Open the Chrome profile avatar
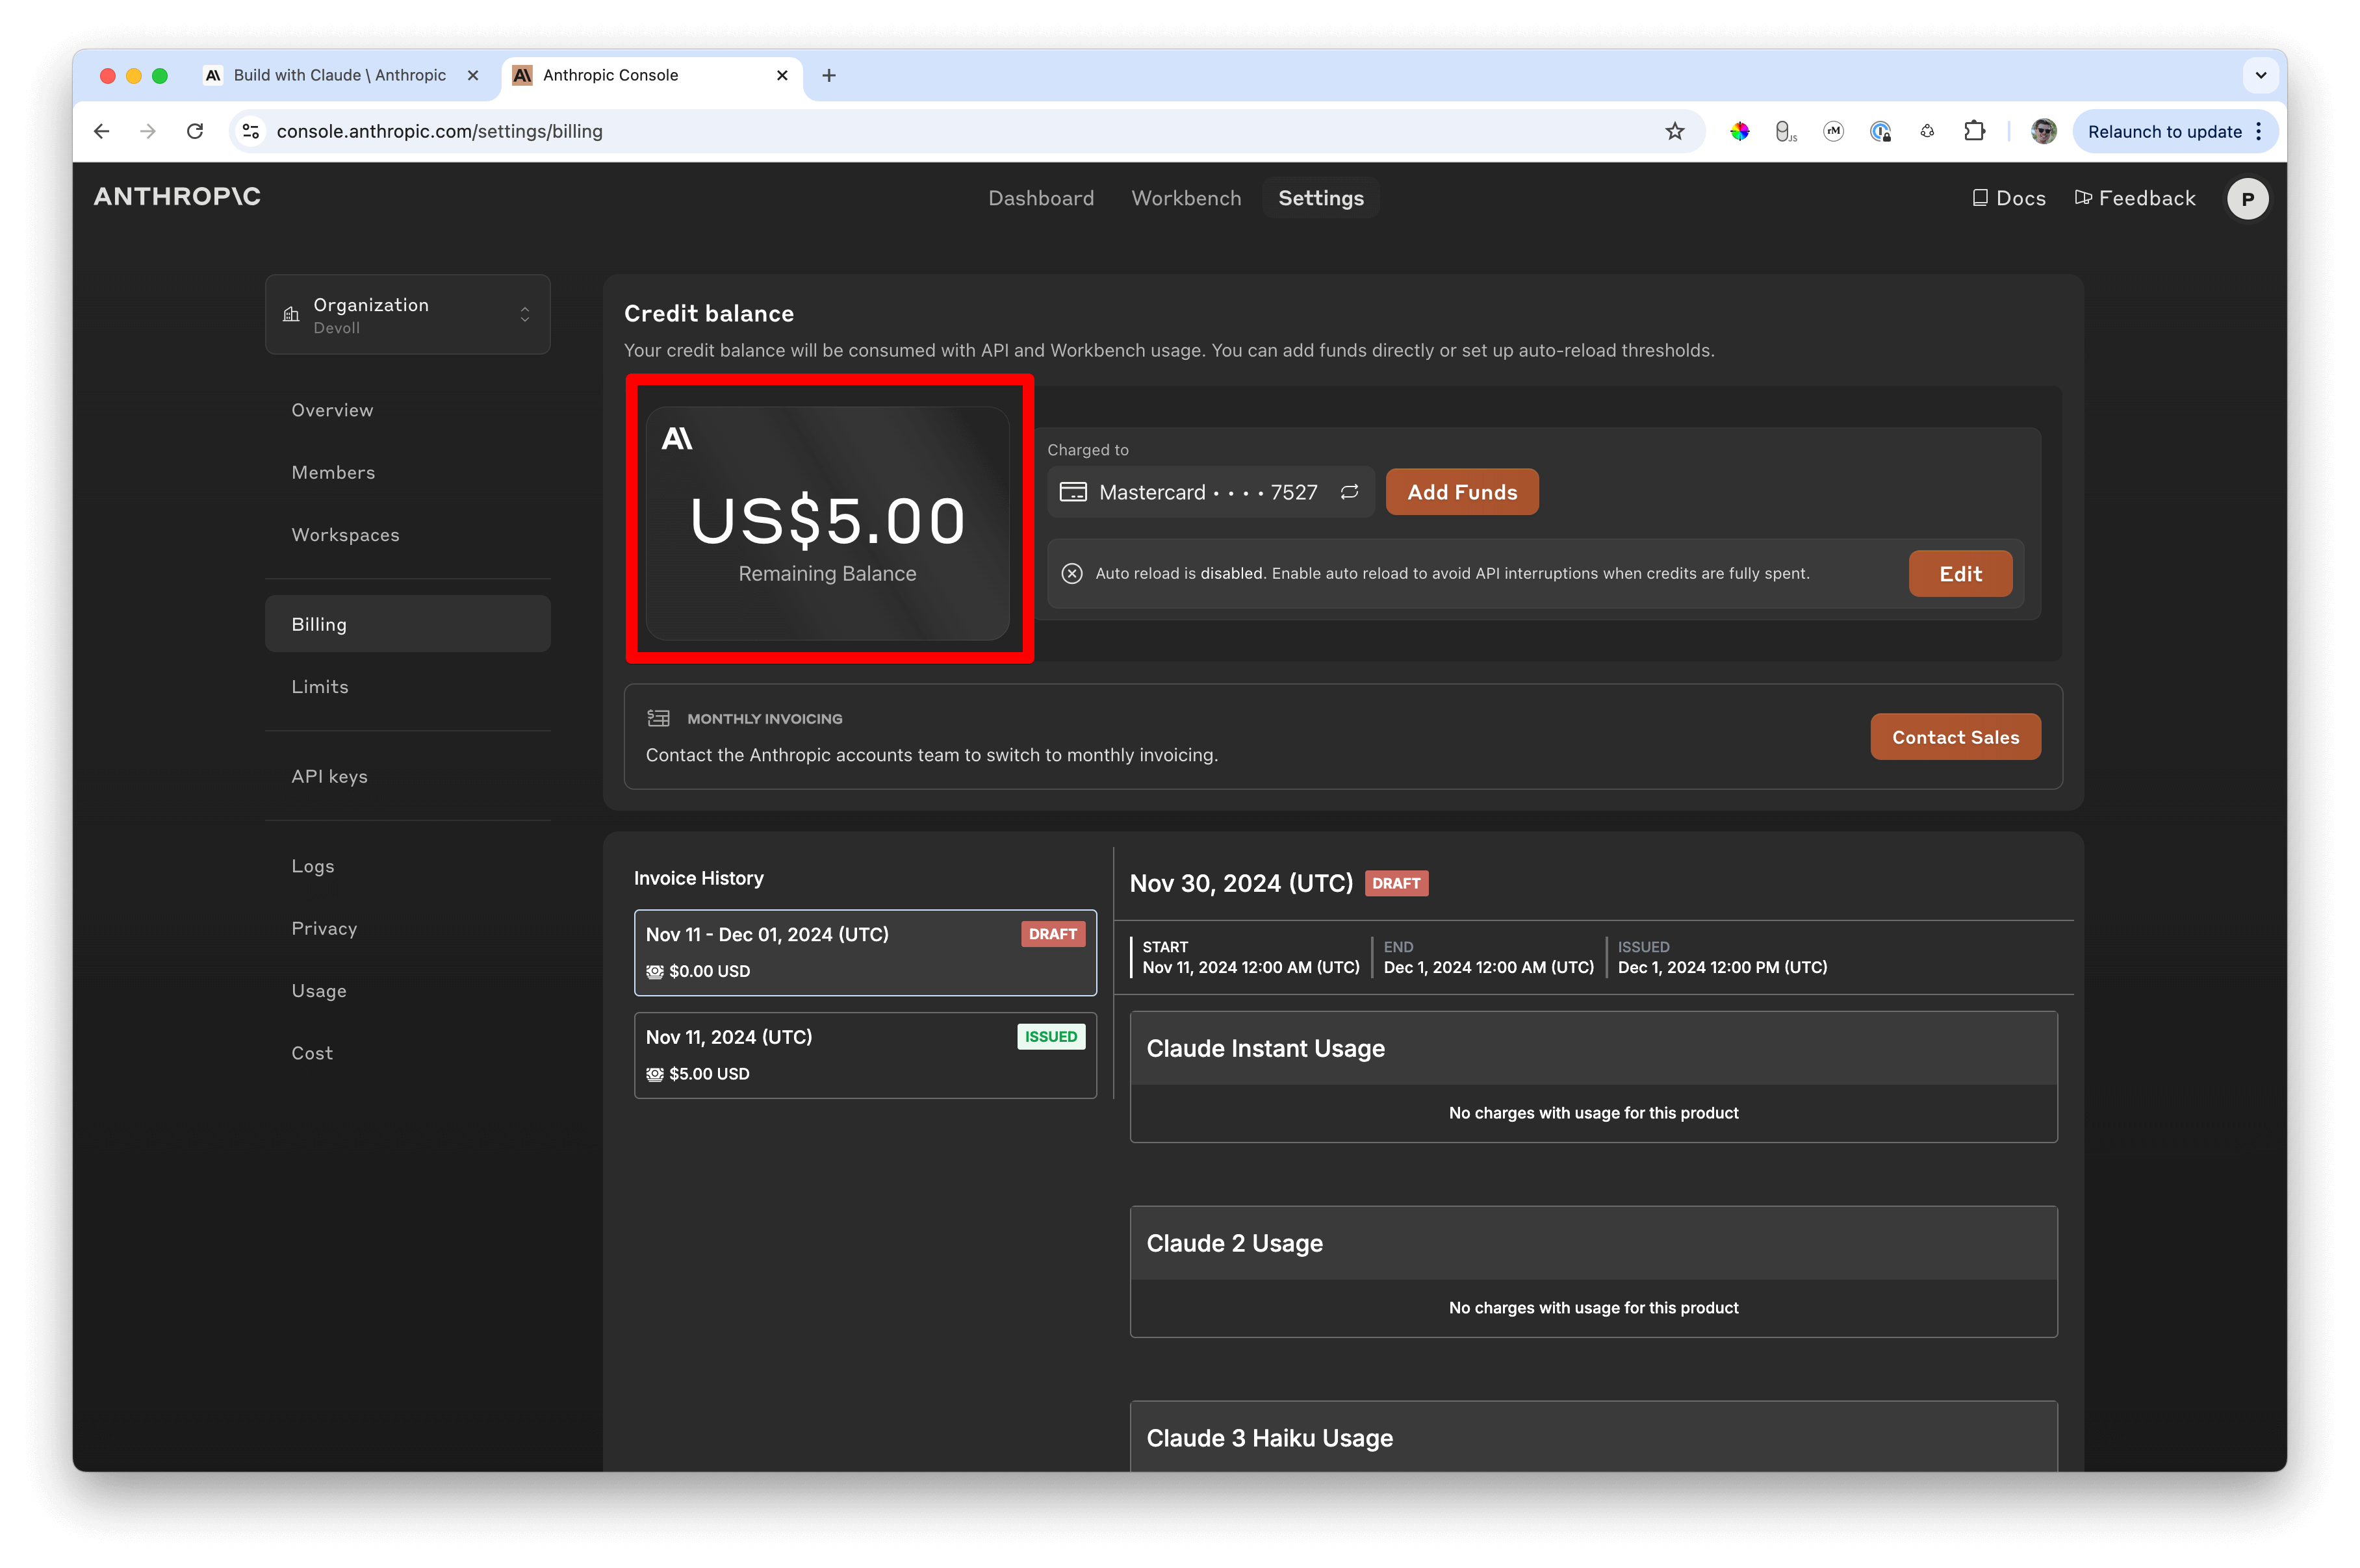 (2044, 131)
